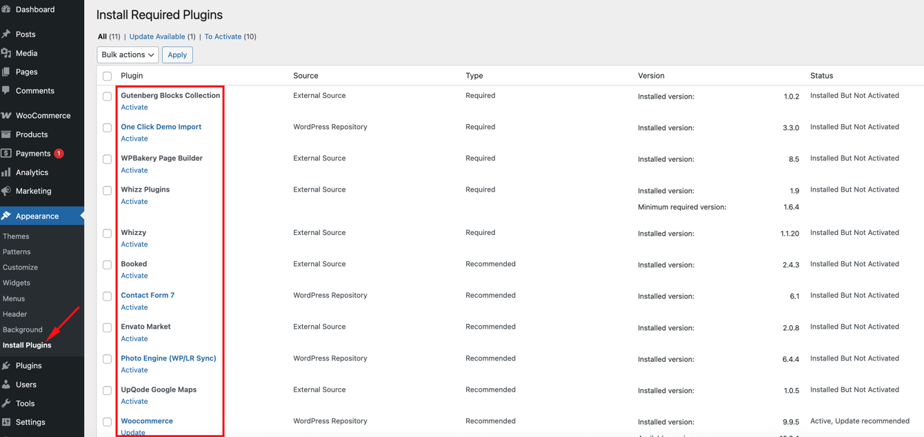Activate the Envato Market plugin
Viewport: 924px width, 437px height.
pyautogui.click(x=134, y=339)
